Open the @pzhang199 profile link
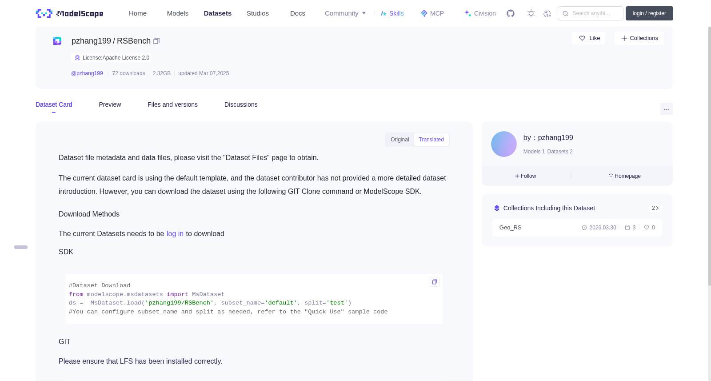This screenshot has width=711, height=381. pos(87,73)
